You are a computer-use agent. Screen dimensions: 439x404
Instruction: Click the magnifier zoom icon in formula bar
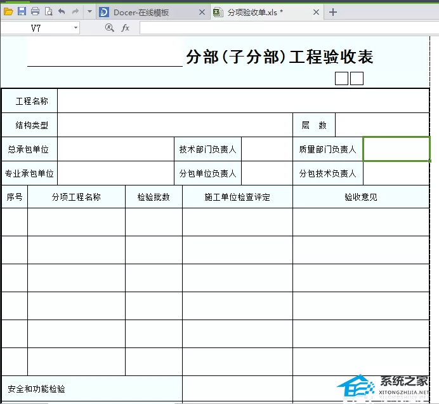point(109,28)
